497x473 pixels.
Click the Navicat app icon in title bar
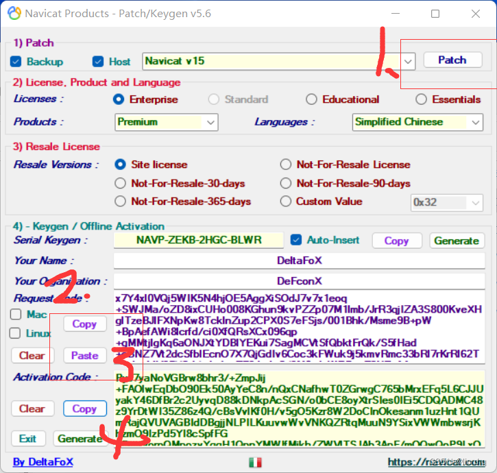tap(14, 13)
